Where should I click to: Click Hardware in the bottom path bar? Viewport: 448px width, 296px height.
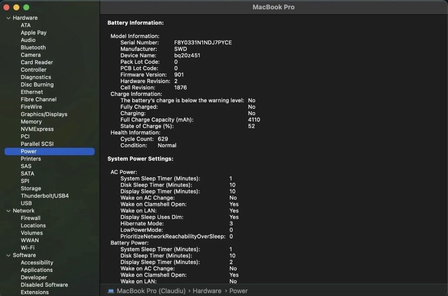click(207, 291)
